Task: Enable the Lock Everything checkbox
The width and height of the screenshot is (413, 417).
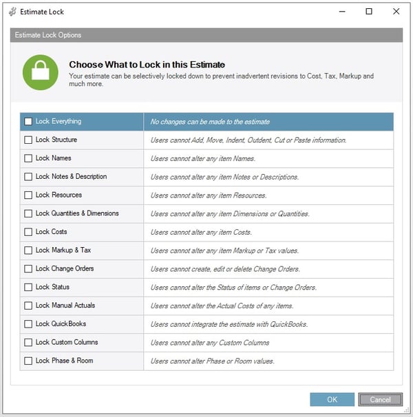Action: click(28, 122)
